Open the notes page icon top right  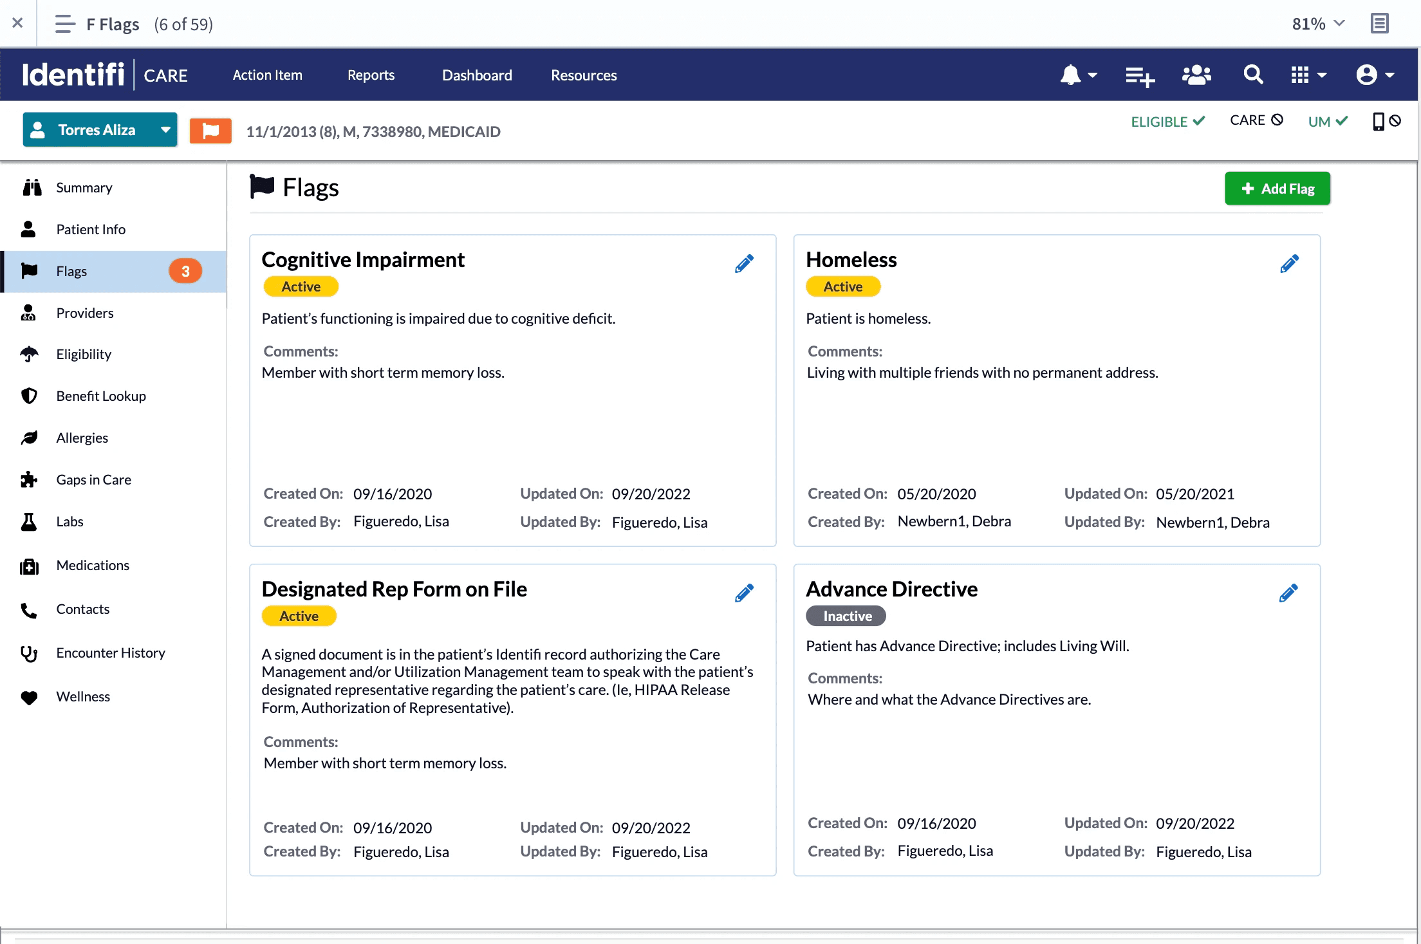click(x=1379, y=24)
